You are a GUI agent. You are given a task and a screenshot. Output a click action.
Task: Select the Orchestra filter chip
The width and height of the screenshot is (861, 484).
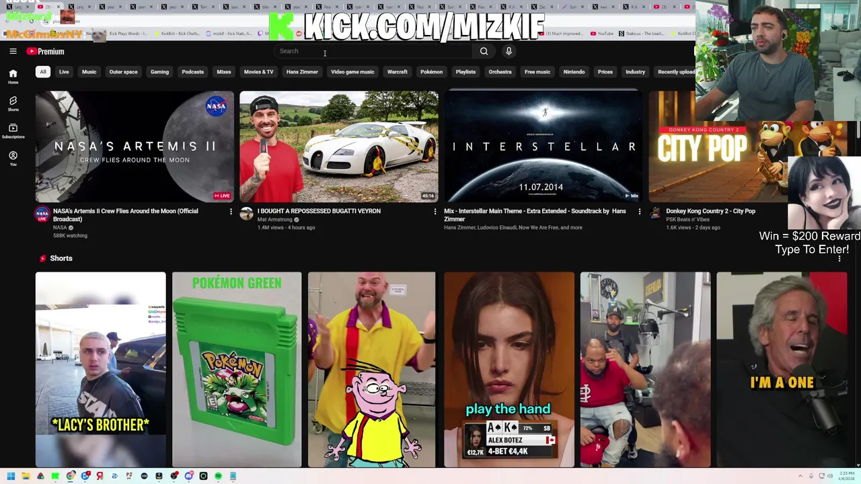pos(500,72)
